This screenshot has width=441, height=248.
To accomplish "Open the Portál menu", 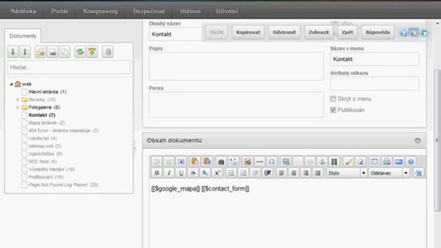I will pos(59,11).
